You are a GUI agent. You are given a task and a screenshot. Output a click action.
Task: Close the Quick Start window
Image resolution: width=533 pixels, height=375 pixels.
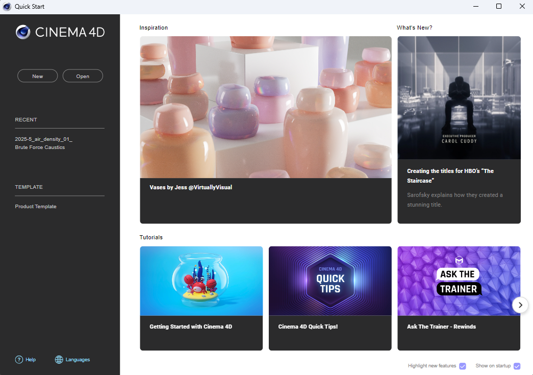tap(522, 6)
